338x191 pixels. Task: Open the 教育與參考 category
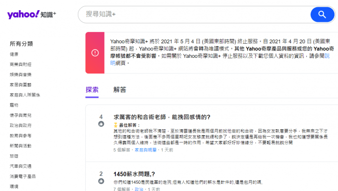point(20,136)
